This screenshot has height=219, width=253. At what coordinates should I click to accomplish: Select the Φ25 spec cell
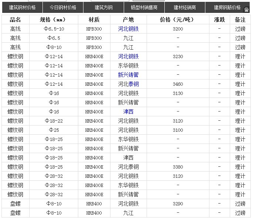point(54,130)
